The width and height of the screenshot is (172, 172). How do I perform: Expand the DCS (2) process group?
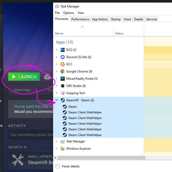click(x=56, y=50)
